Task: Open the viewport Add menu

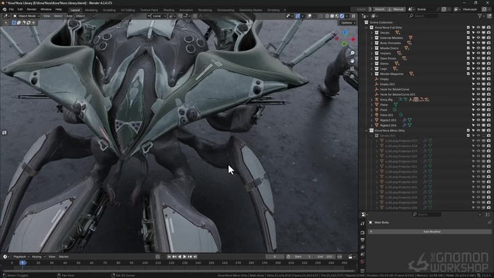Action: coord(69,16)
